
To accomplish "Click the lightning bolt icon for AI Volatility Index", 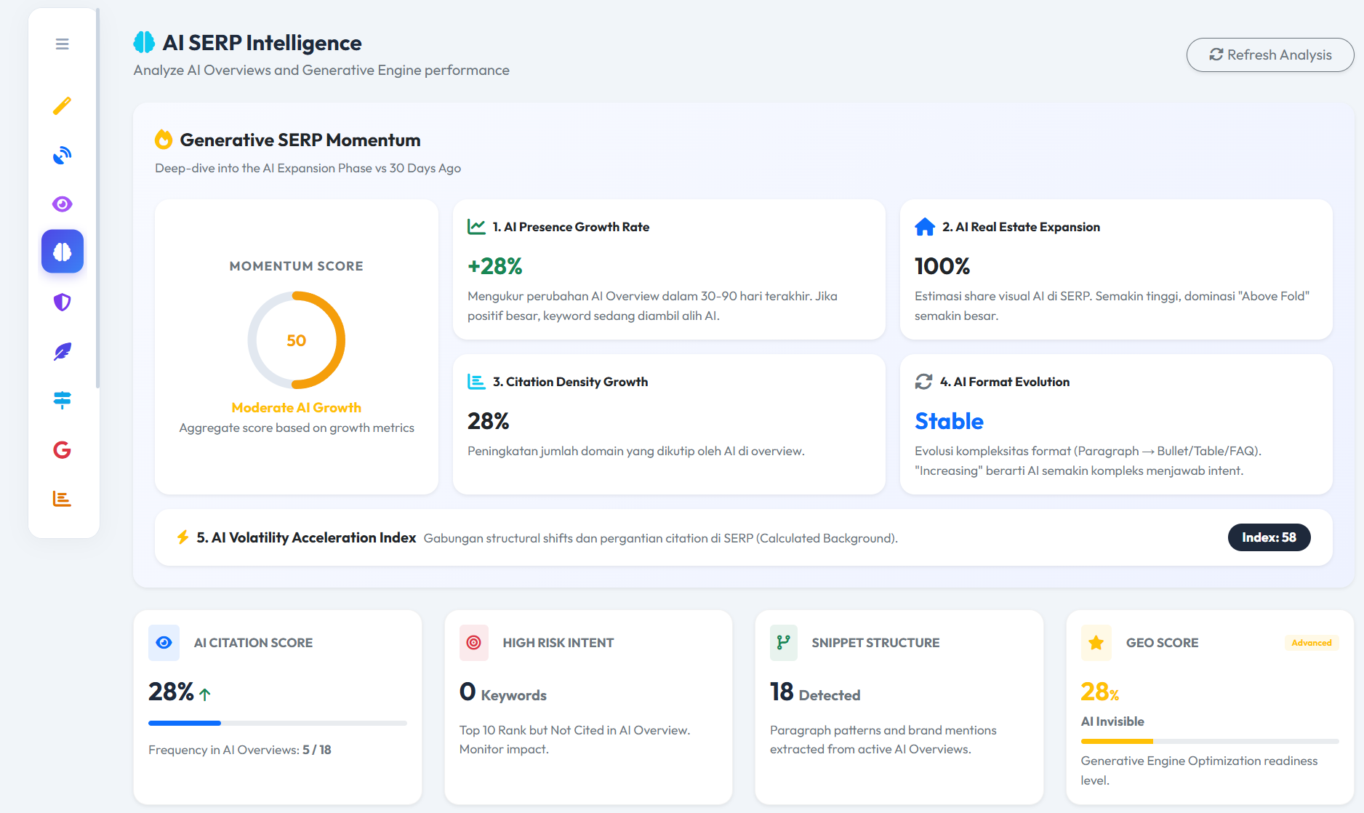I will coord(183,537).
